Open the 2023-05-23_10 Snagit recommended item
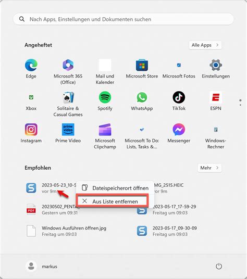 coord(51,188)
